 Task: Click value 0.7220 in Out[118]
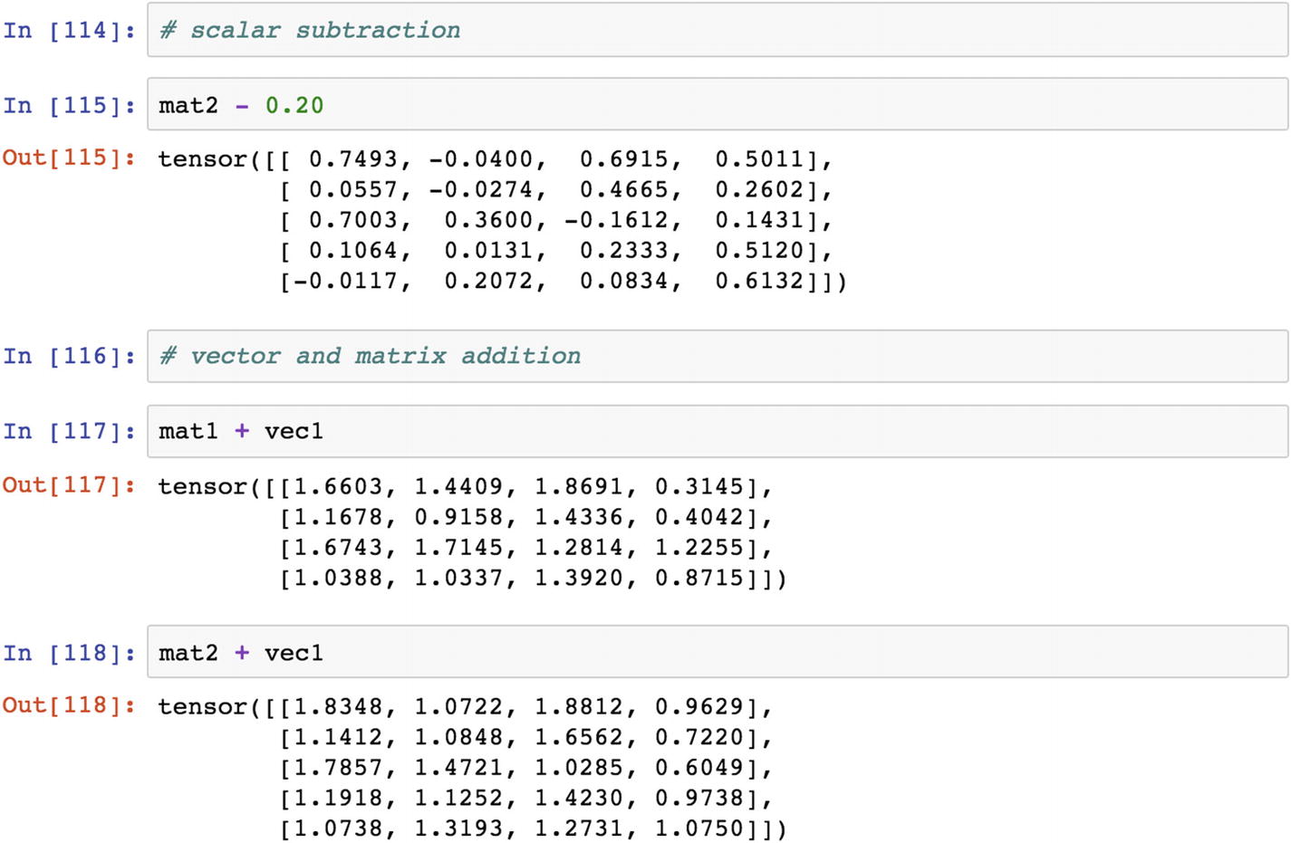click(699, 737)
